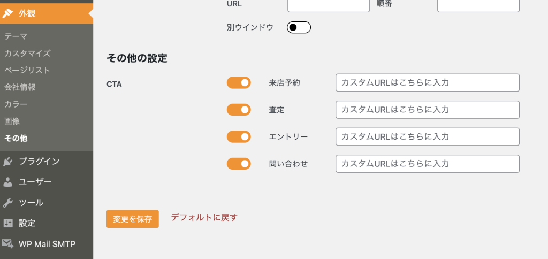Click the Users person icon
This screenshot has height=259, width=548.
pos(8,182)
